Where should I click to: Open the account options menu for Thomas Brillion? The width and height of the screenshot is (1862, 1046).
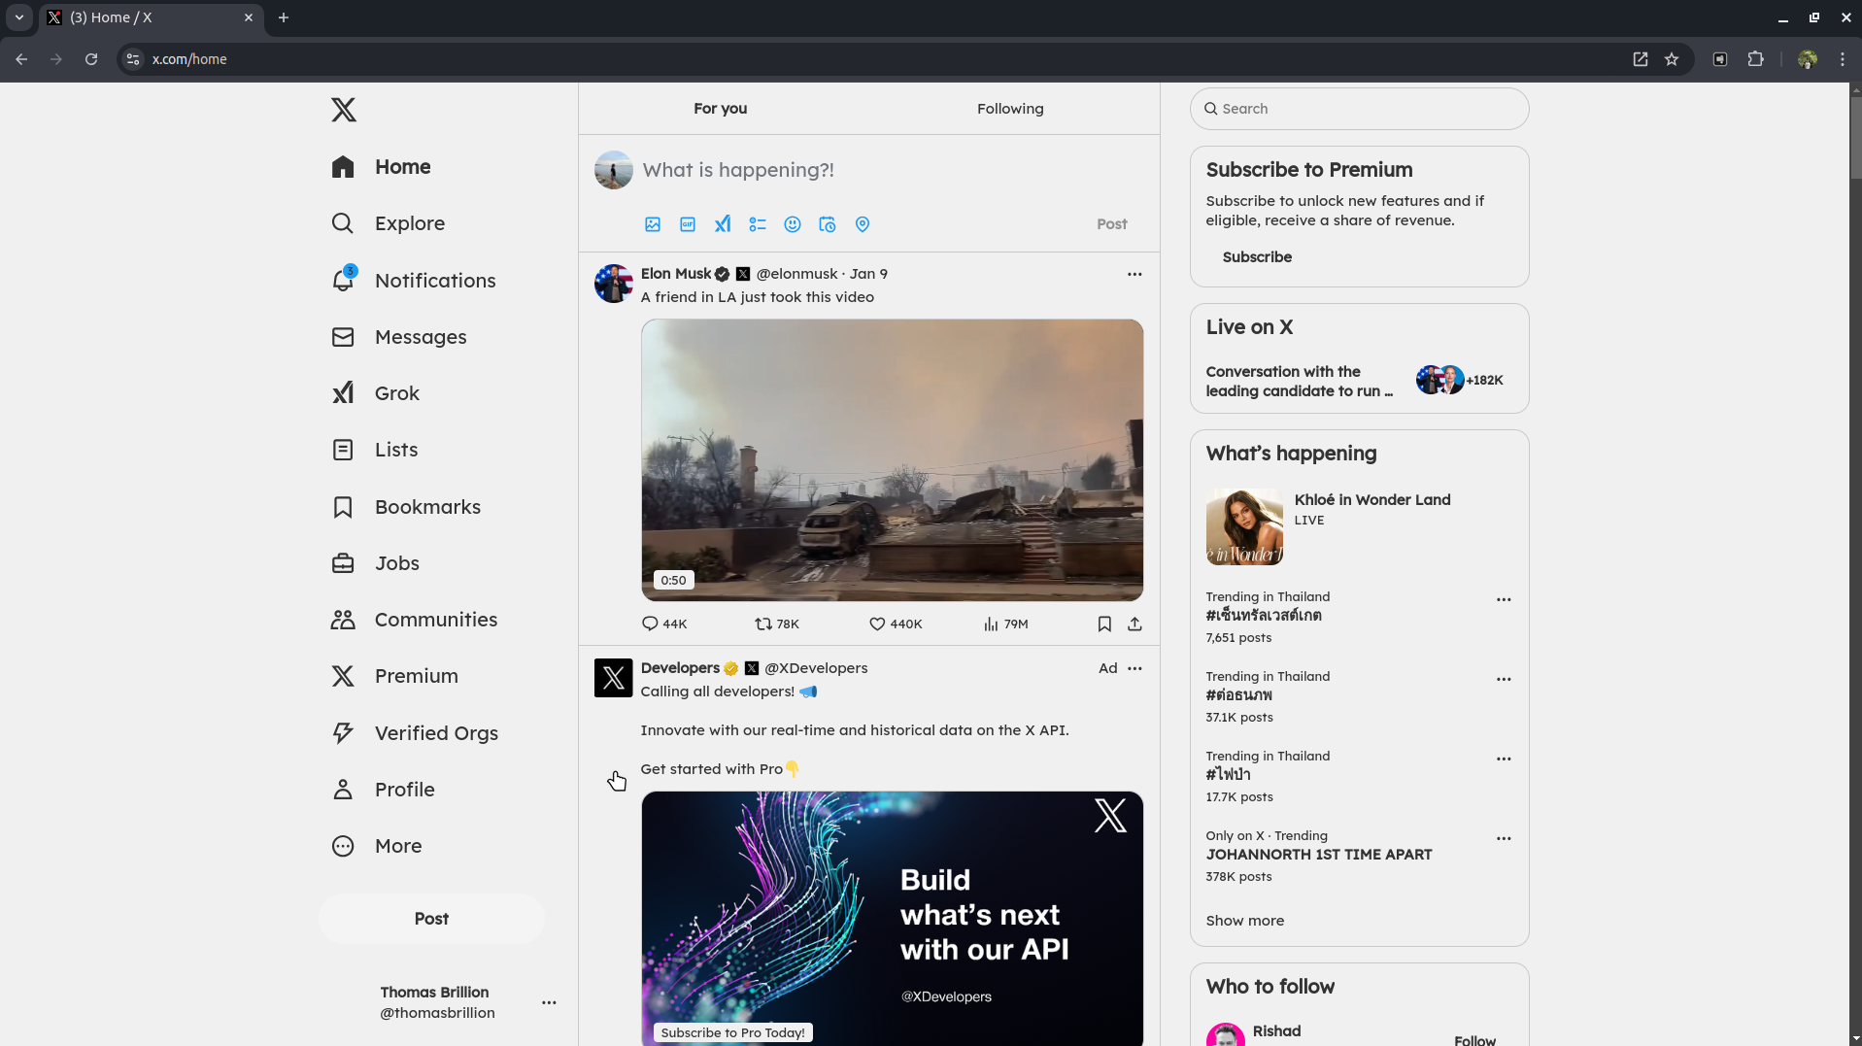pyautogui.click(x=549, y=1002)
